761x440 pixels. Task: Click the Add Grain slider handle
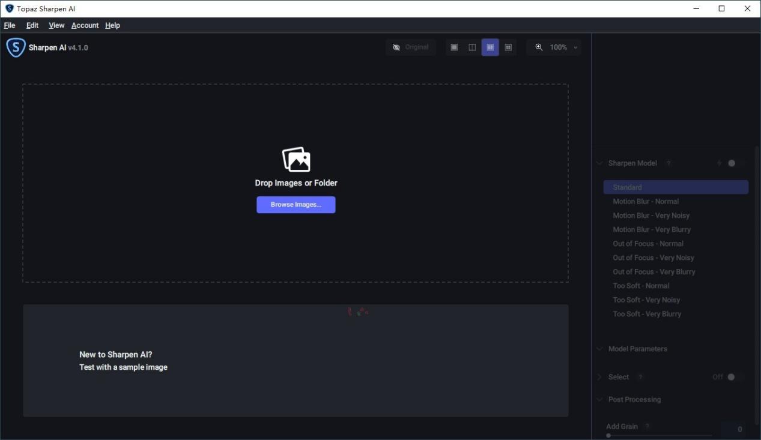pyautogui.click(x=608, y=435)
